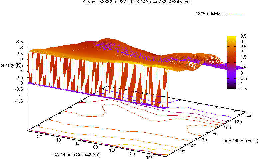
Task: Click the intensity axis tick label 0.5
Action: click(x=19, y=77)
